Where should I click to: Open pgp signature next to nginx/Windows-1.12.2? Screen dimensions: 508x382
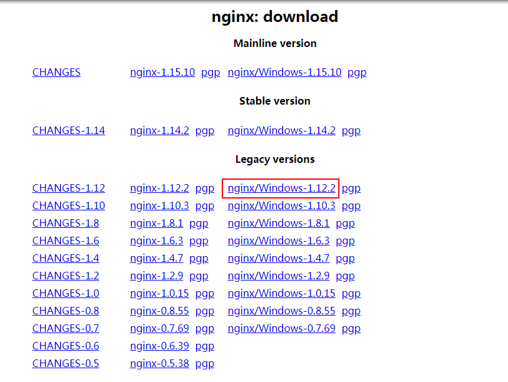coord(351,189)
